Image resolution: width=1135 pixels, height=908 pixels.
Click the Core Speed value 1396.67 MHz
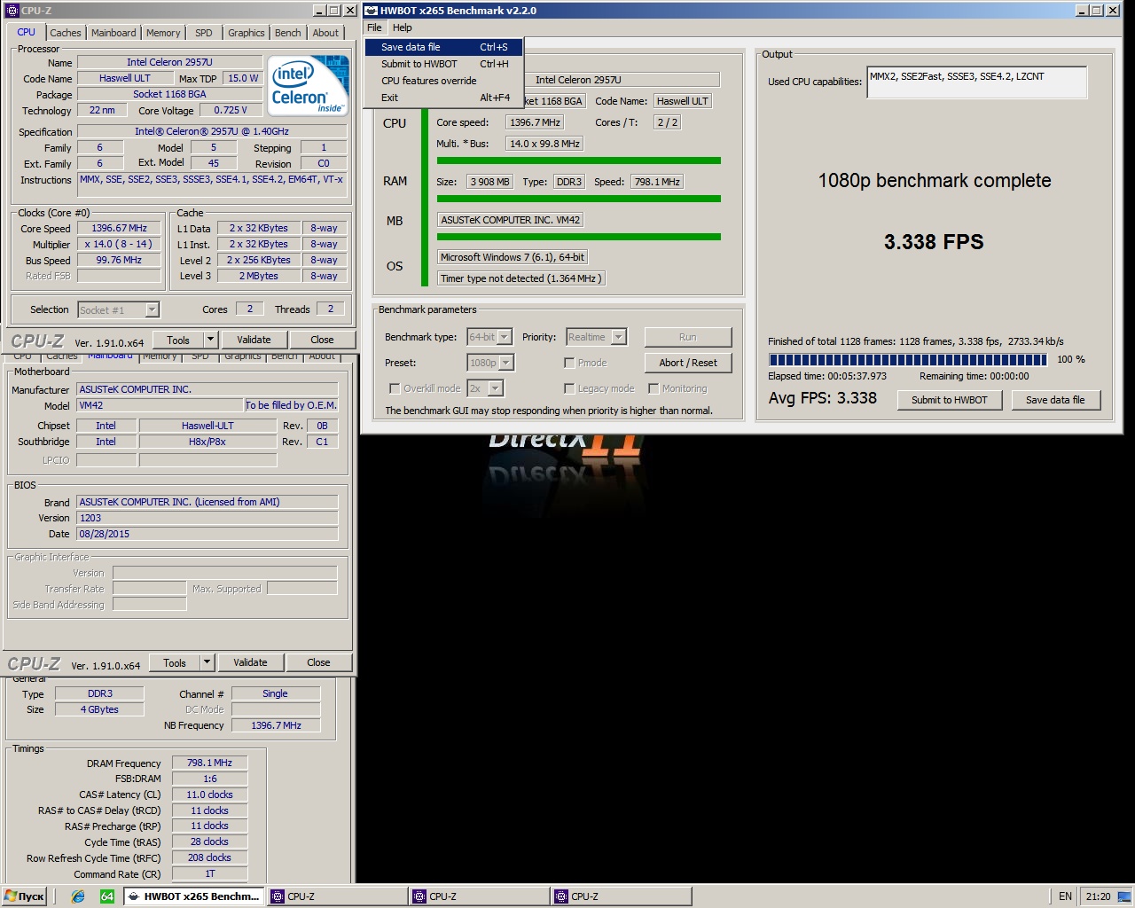[120, 228]
